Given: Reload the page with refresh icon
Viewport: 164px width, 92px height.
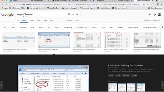Looking at the screenshot, I should tap(10, 5).
